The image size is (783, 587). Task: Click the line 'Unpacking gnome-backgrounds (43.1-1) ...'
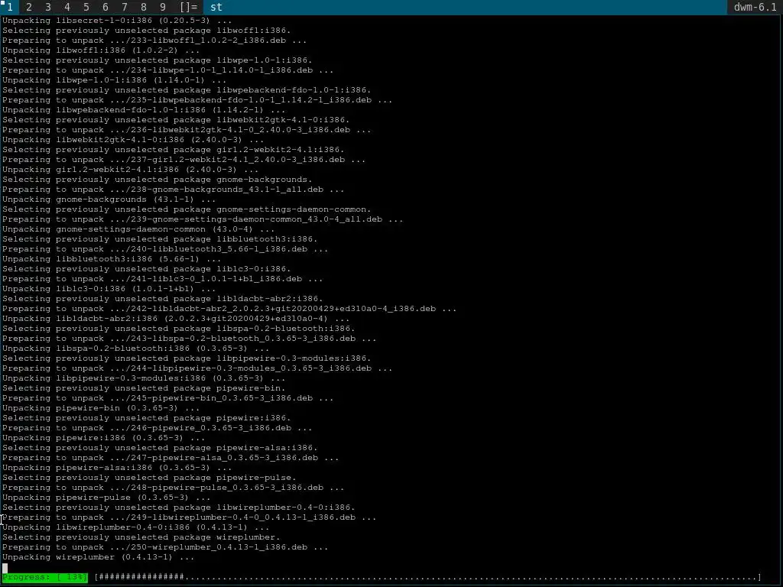pos(109,199)
